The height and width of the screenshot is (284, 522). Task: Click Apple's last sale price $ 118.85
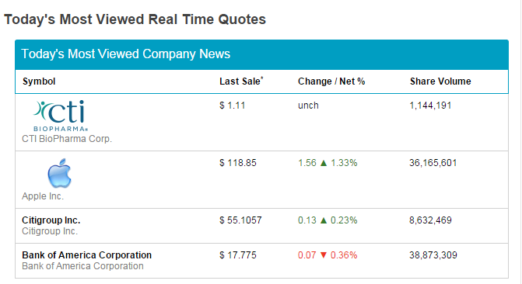pos(238,163)
